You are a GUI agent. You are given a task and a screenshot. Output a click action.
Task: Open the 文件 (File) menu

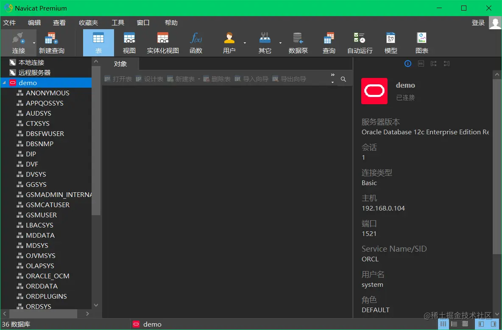click(9, 23)
